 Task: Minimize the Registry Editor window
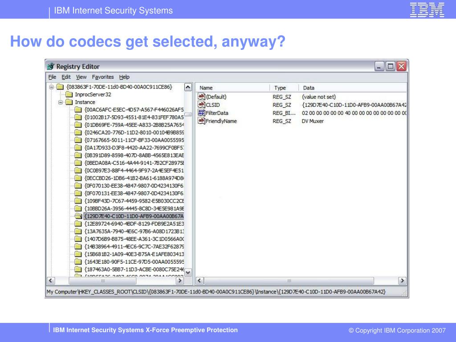[379, 67]
